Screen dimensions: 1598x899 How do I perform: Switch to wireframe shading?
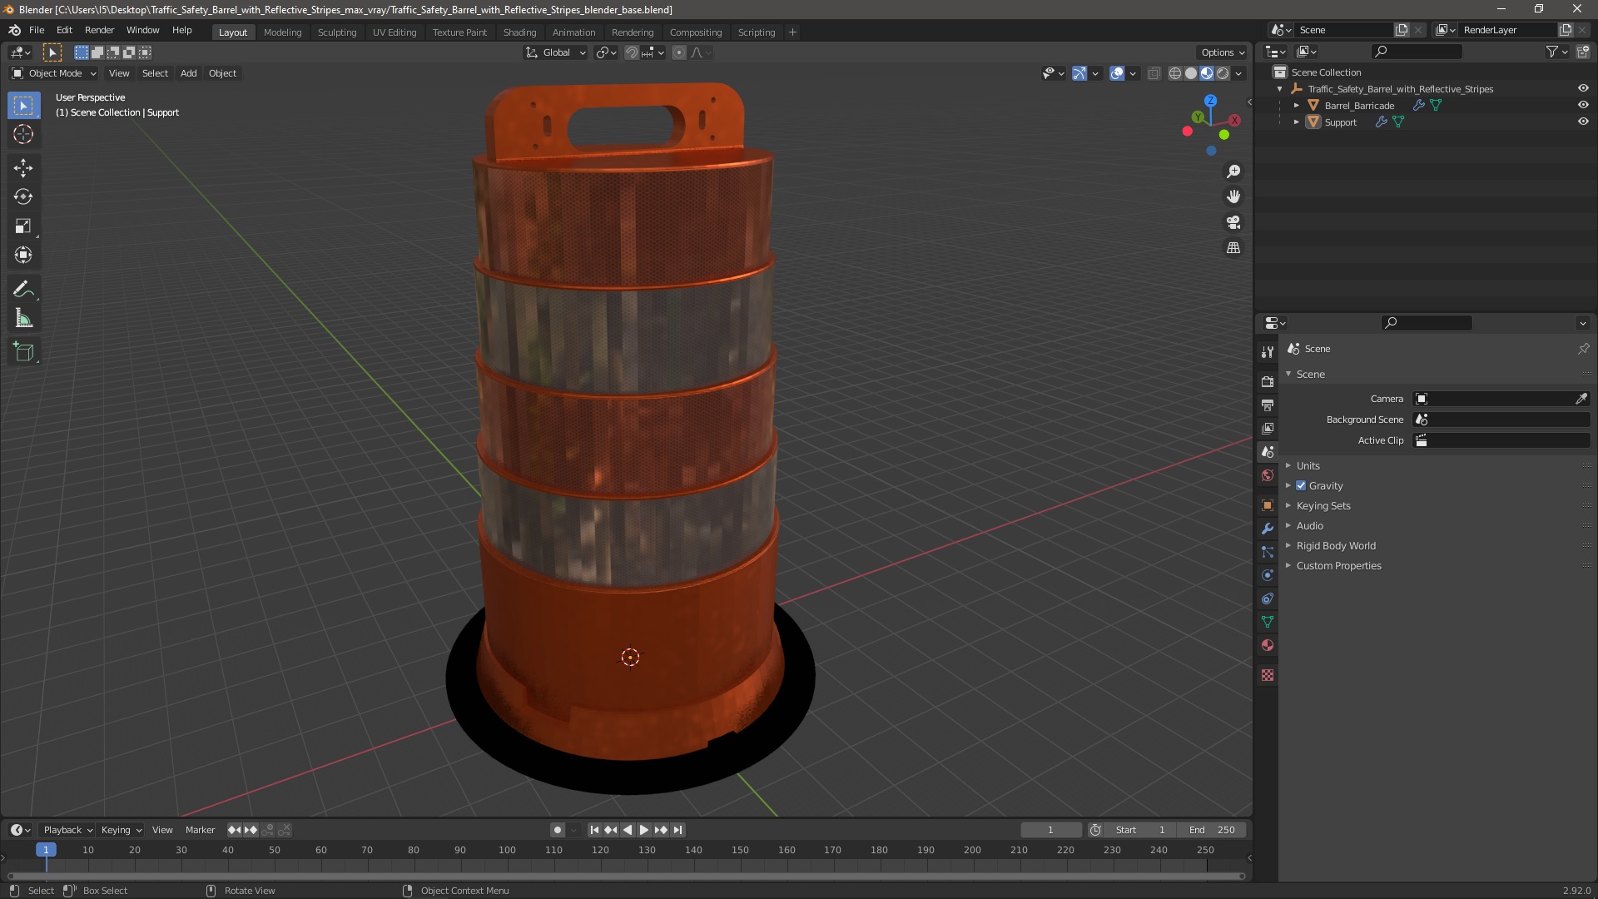1175,73
